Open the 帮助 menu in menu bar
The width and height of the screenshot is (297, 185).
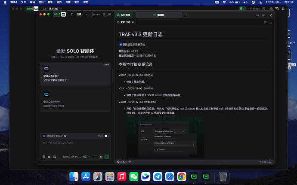(x=86, y=2)
